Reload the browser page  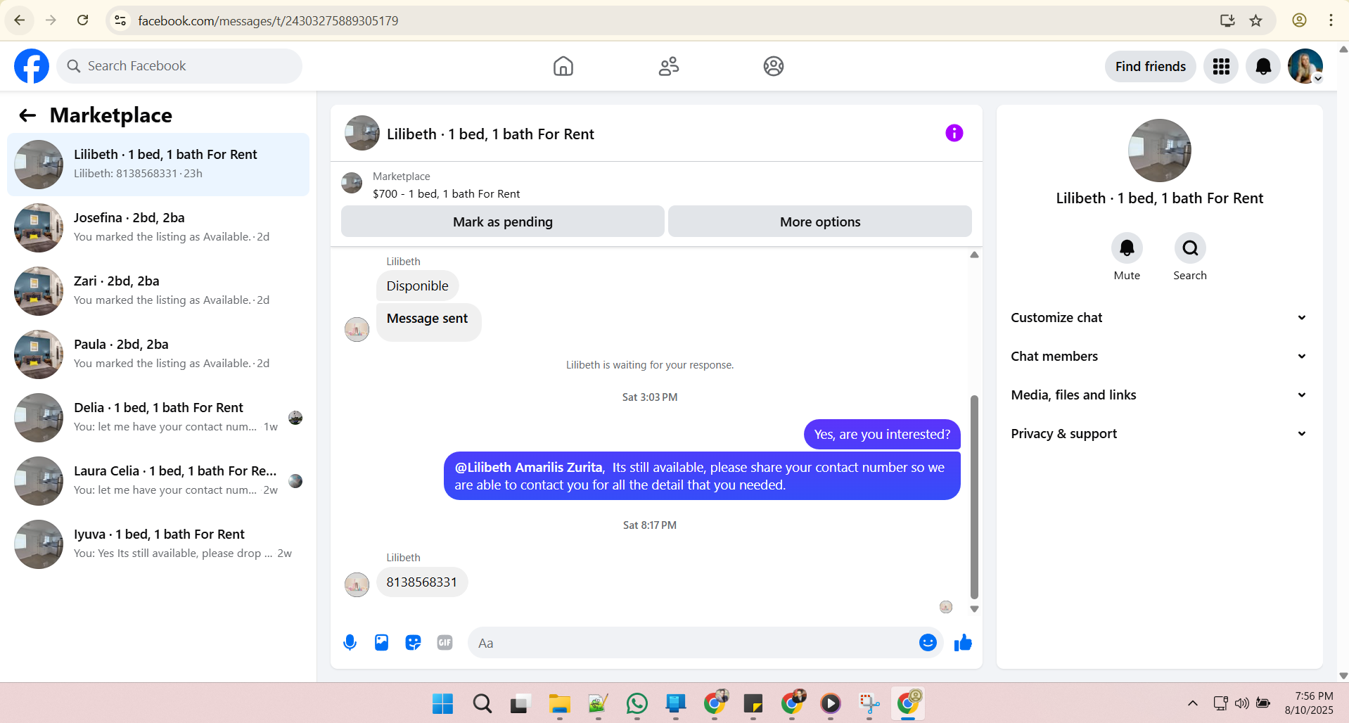[x=83, y=20]
